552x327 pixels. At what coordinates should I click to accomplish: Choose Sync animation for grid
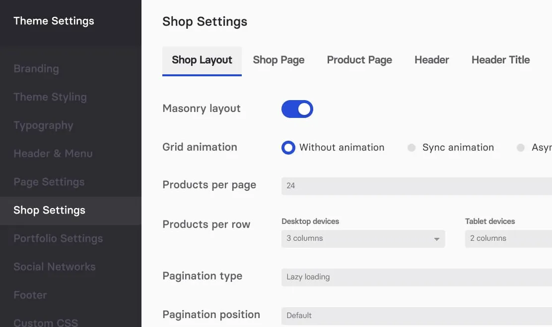pyautogui.click(x=411, y=148)
